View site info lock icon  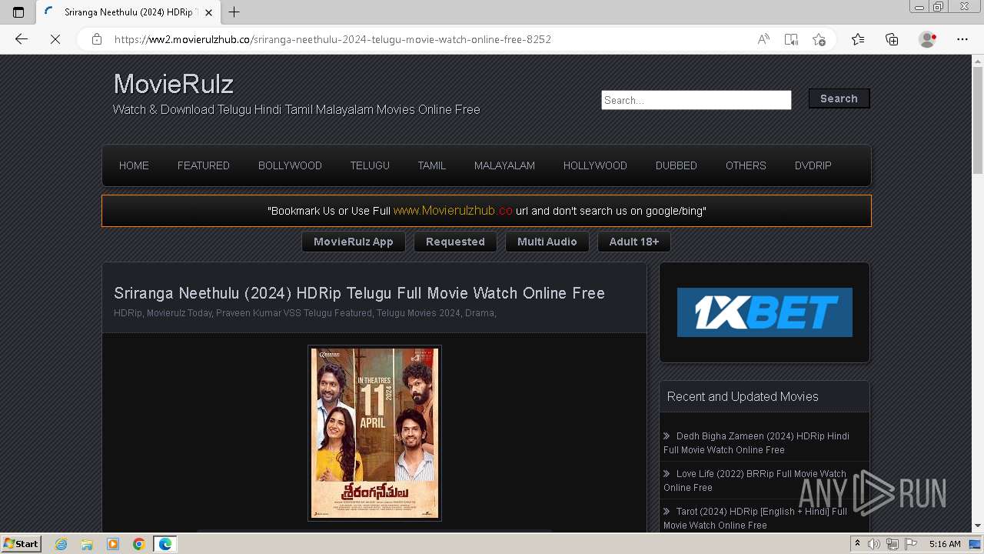click(97, 39)
